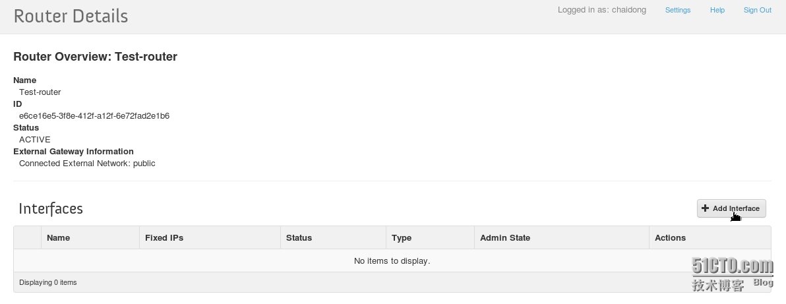Screen dimensions: 786x304
Task: Click the Router Details page title
Action: coord(71,16)
